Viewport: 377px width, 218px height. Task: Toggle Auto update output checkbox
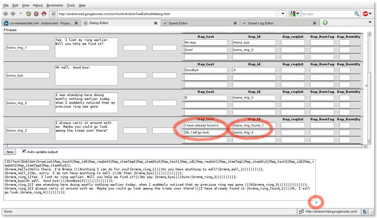(x=24, y=151)
